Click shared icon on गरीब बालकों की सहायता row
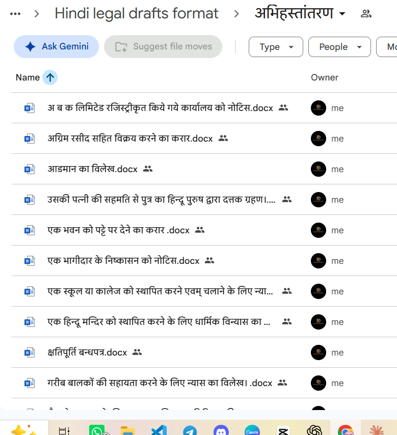Viewport: 397px width, 435px height. click(282, 383)
